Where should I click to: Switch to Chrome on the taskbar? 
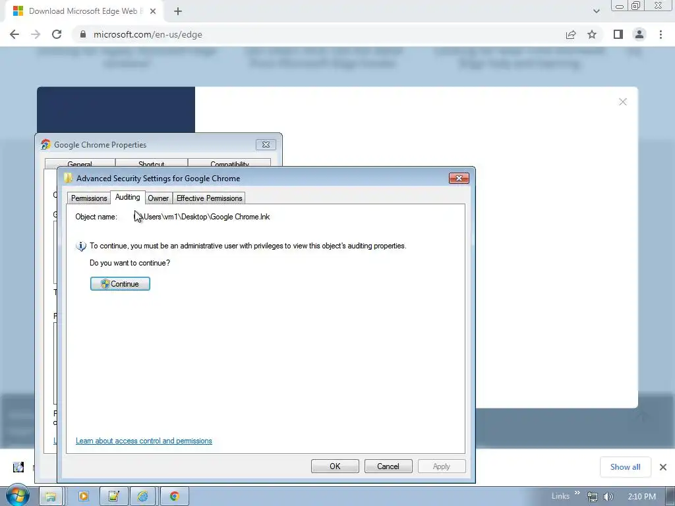[174, 496]
